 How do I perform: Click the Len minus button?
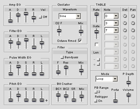click(98, 59)
